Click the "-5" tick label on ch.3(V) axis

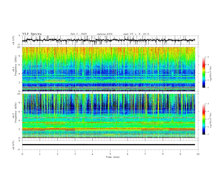19,150
